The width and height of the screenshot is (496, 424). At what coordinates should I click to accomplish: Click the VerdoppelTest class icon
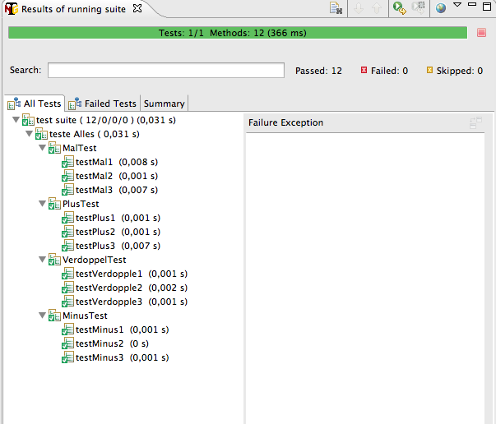pyautogui.click(x=54, y=260)
